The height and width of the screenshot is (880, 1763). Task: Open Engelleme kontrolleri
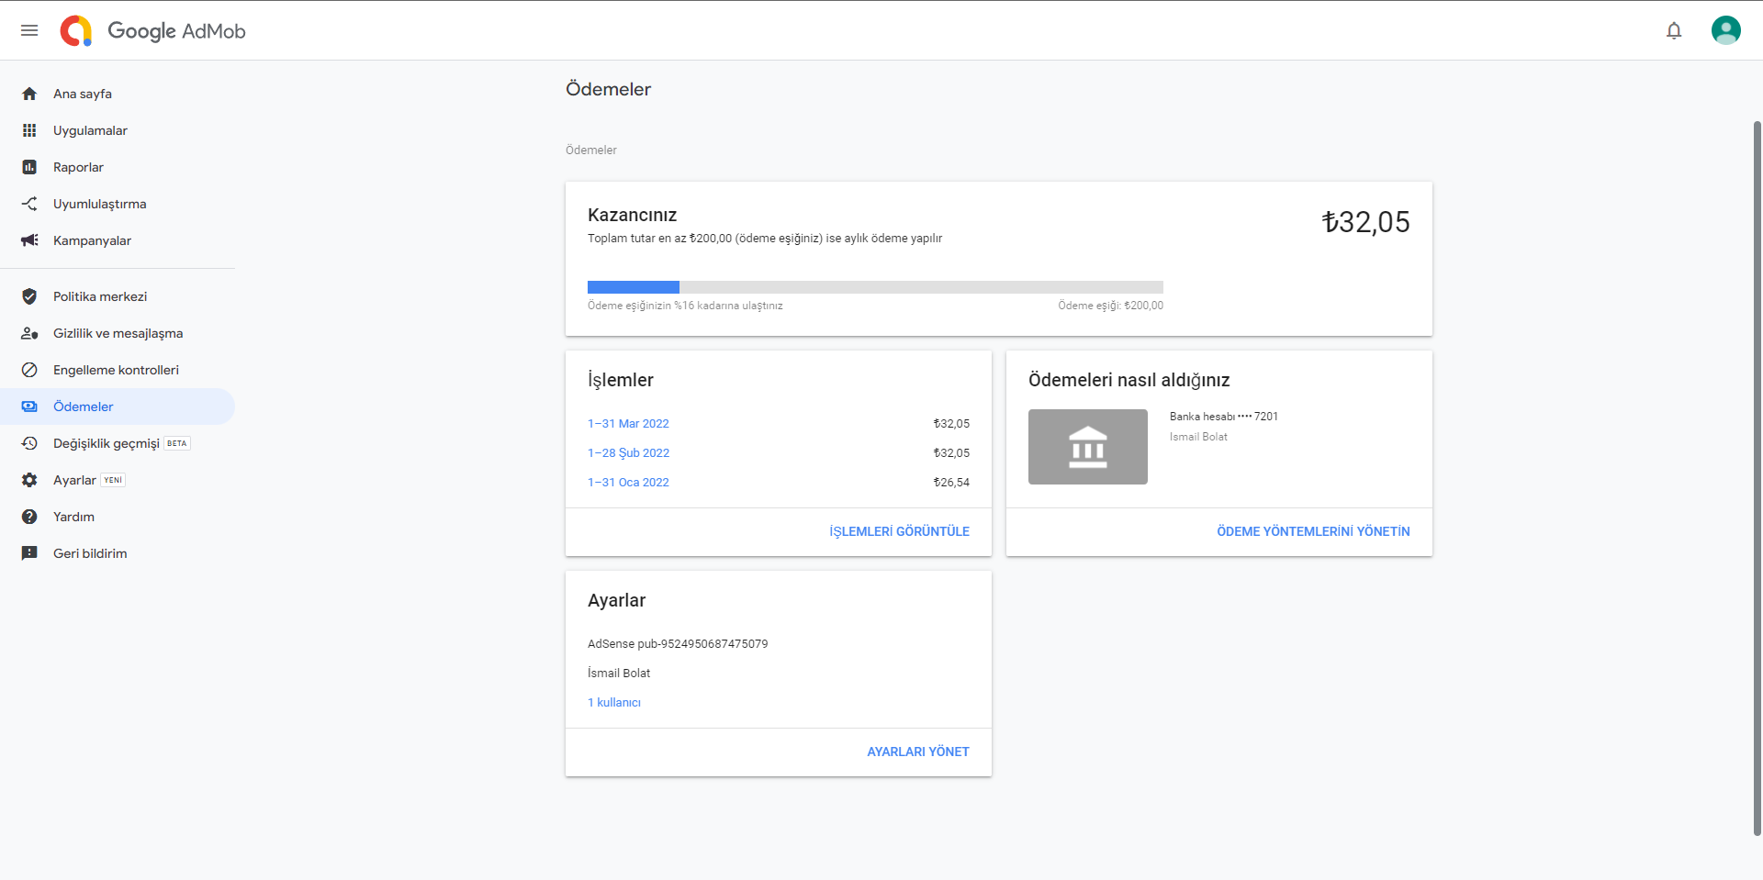pos(118,370)
